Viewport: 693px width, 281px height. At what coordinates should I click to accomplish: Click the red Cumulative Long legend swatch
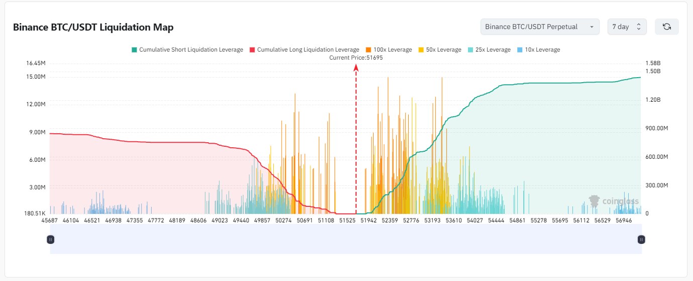252,50
